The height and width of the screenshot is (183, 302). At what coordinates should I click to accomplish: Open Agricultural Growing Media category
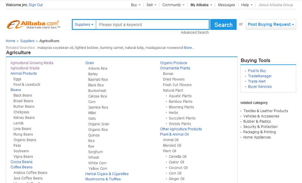tap(32, 63)
